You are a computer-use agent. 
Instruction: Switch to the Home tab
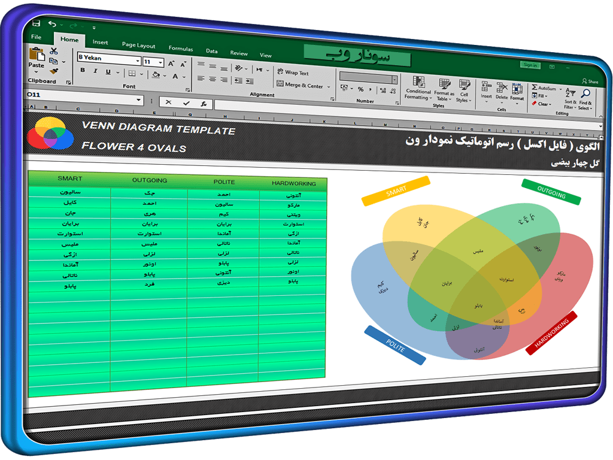click(69, 40)
